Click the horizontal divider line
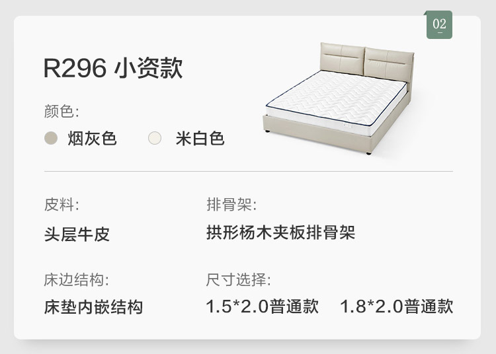 point(249,172)
